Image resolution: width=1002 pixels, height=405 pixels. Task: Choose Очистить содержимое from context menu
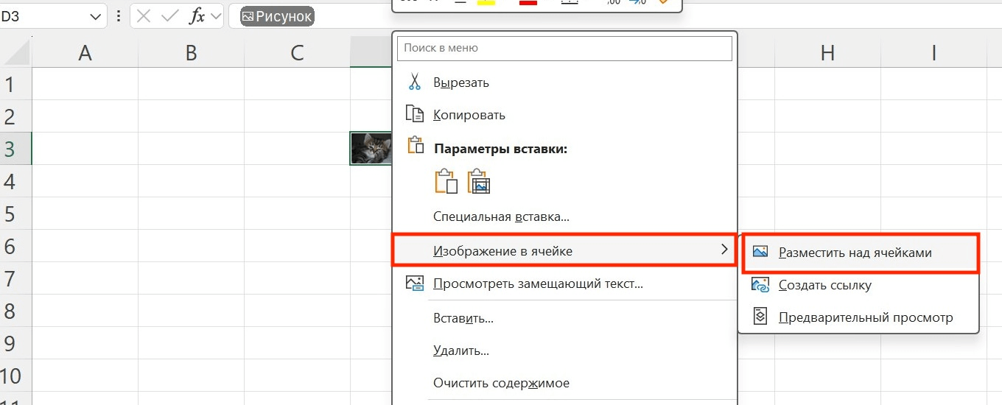[x=501, y=383]
